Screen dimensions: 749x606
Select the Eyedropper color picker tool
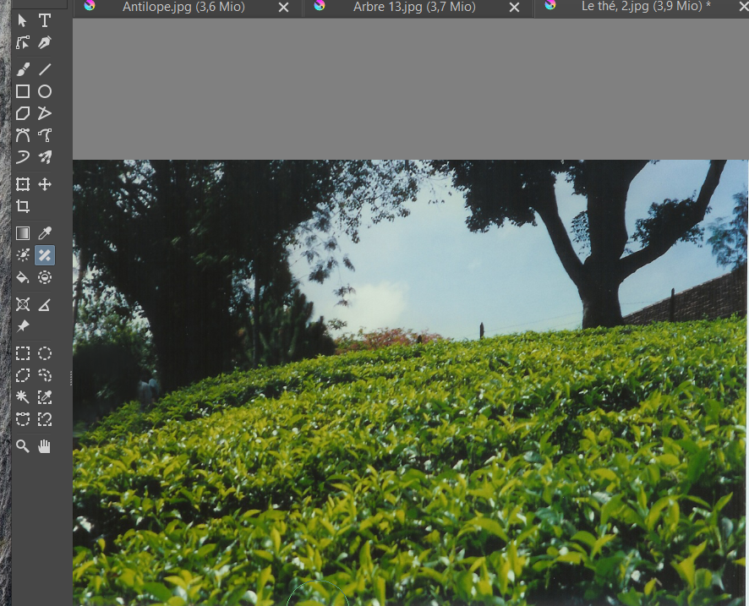tap(45, 233)
